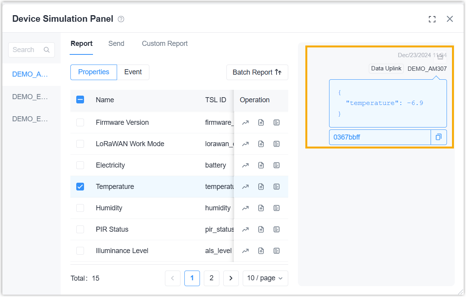This screenshot has width=466, height=297.
Task: Toggle the select-all header checkbox
Action: [80, 100]
